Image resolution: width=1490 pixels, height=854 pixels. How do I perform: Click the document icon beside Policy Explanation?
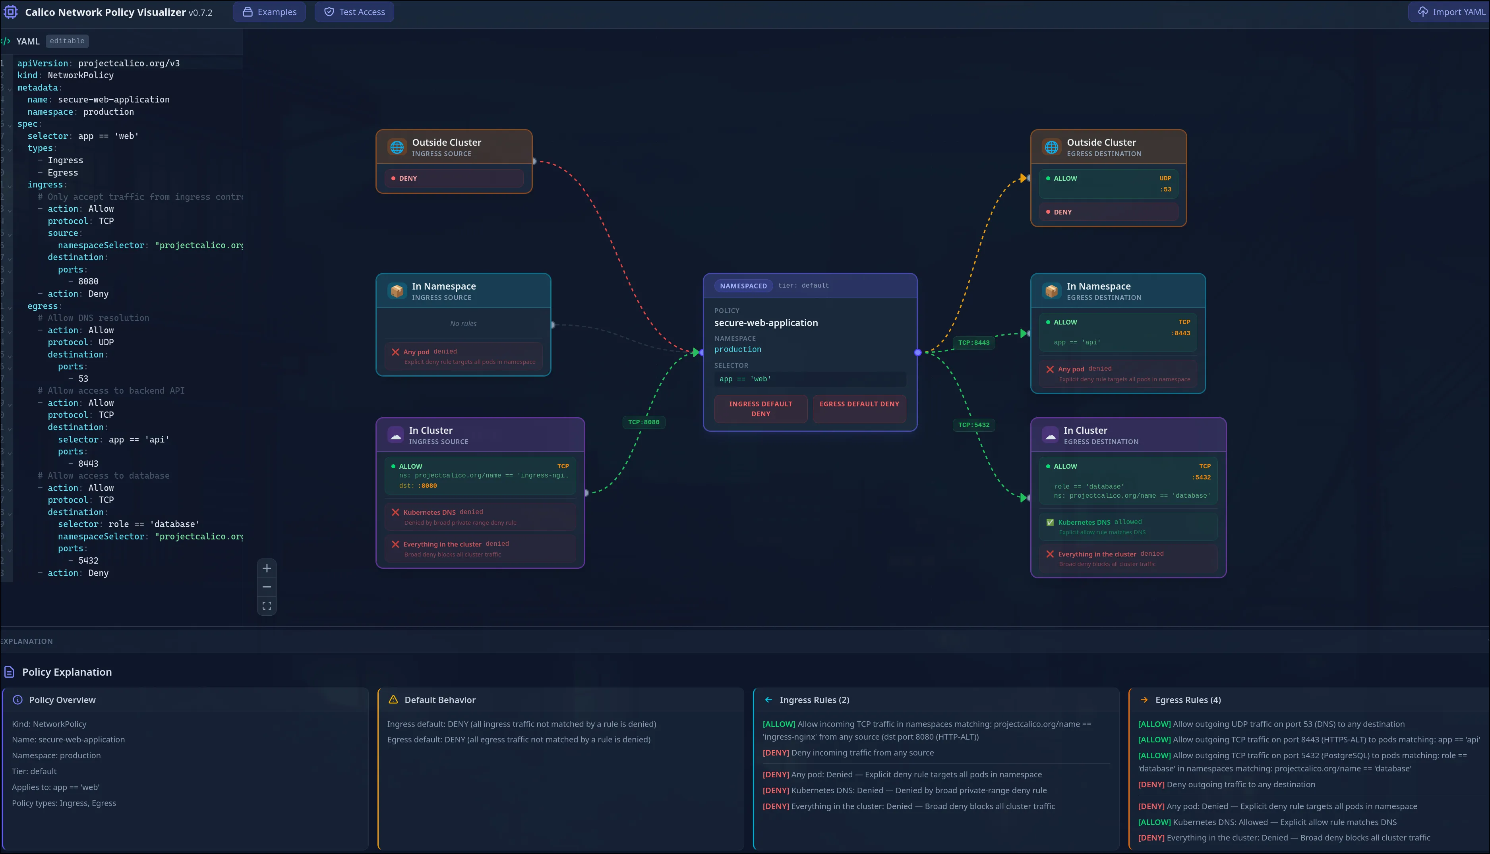[x=10, y=672]
